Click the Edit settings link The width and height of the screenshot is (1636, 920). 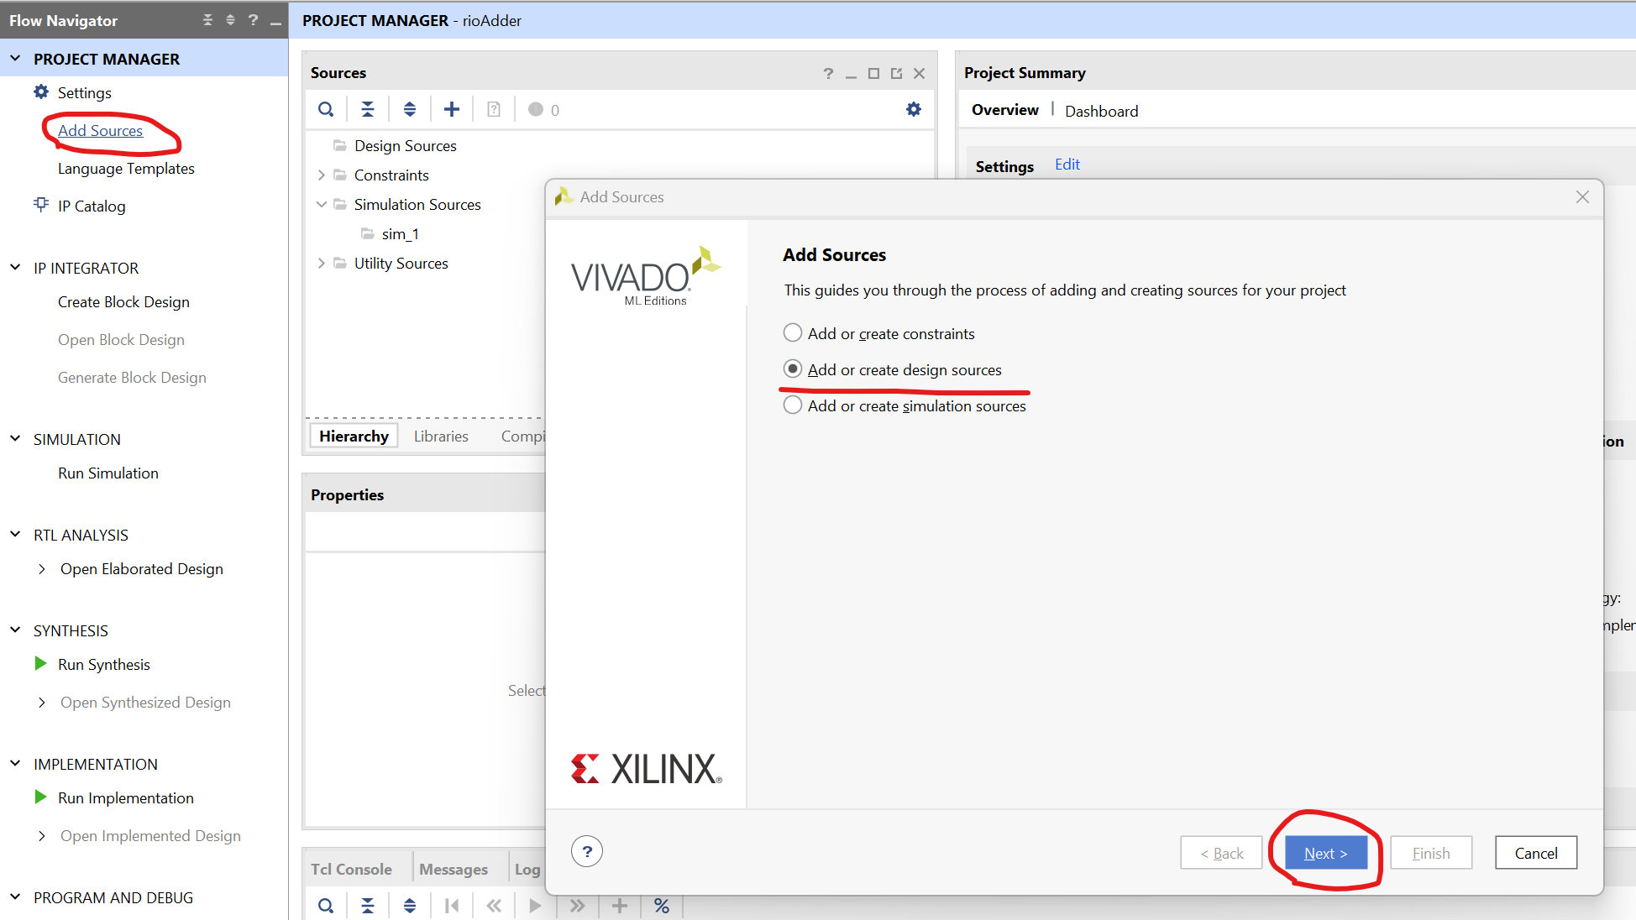coord(1067,165)
